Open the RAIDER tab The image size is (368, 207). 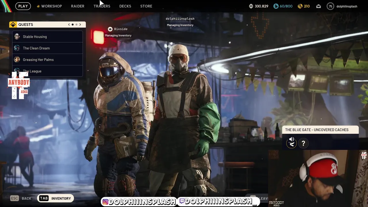click(x=78, y=6)
